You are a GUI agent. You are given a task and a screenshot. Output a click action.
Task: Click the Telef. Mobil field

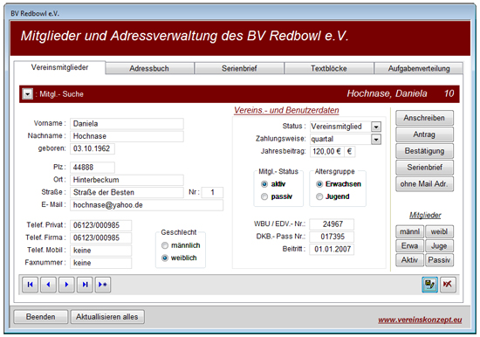click(100, 251)
